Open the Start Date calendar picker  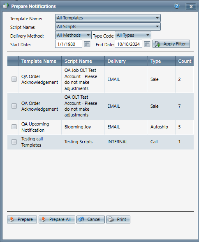pyautogui.click(x=87, y=44)
